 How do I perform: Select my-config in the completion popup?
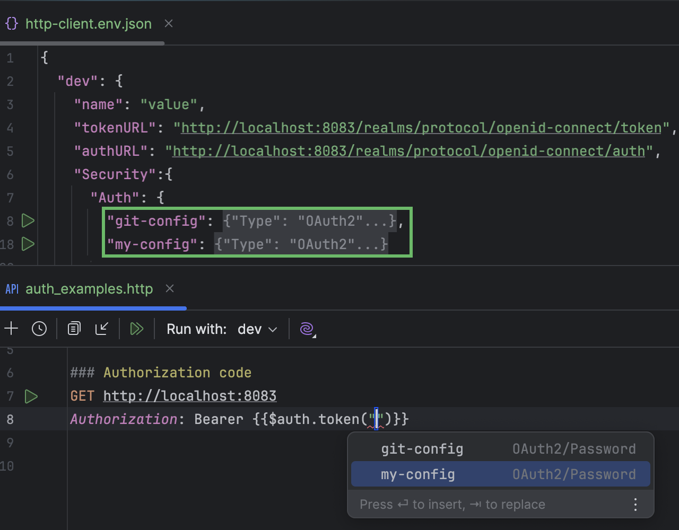point(417,474)
